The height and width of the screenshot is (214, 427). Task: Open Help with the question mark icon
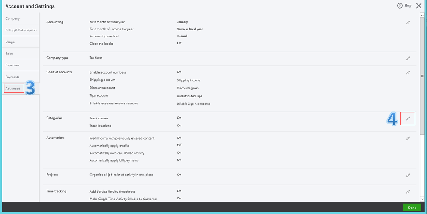coord(400,6)
